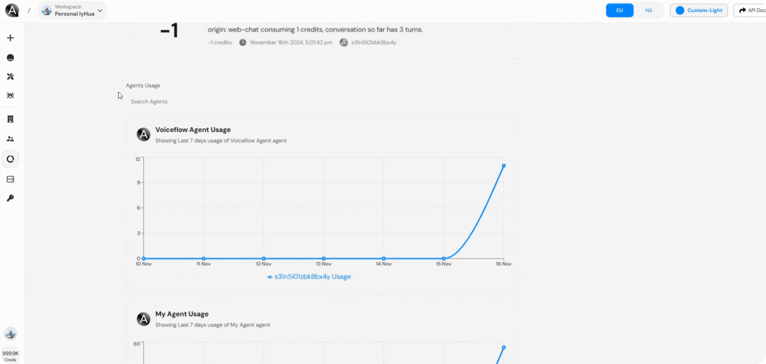Open the bug debugging icon

click(10, 95)
